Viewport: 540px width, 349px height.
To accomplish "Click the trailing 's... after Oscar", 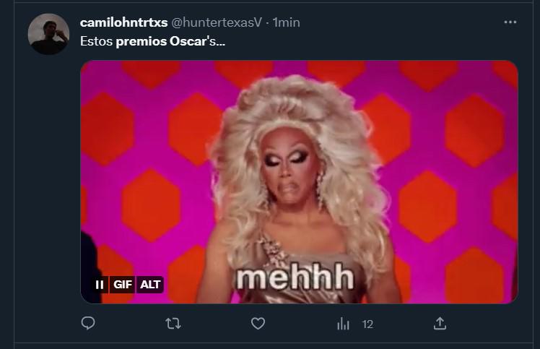I will (216, 41).
